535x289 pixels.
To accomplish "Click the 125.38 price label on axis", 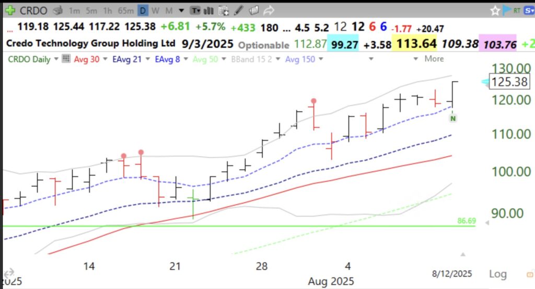I will pyautogui.click(x=510, y=82).
